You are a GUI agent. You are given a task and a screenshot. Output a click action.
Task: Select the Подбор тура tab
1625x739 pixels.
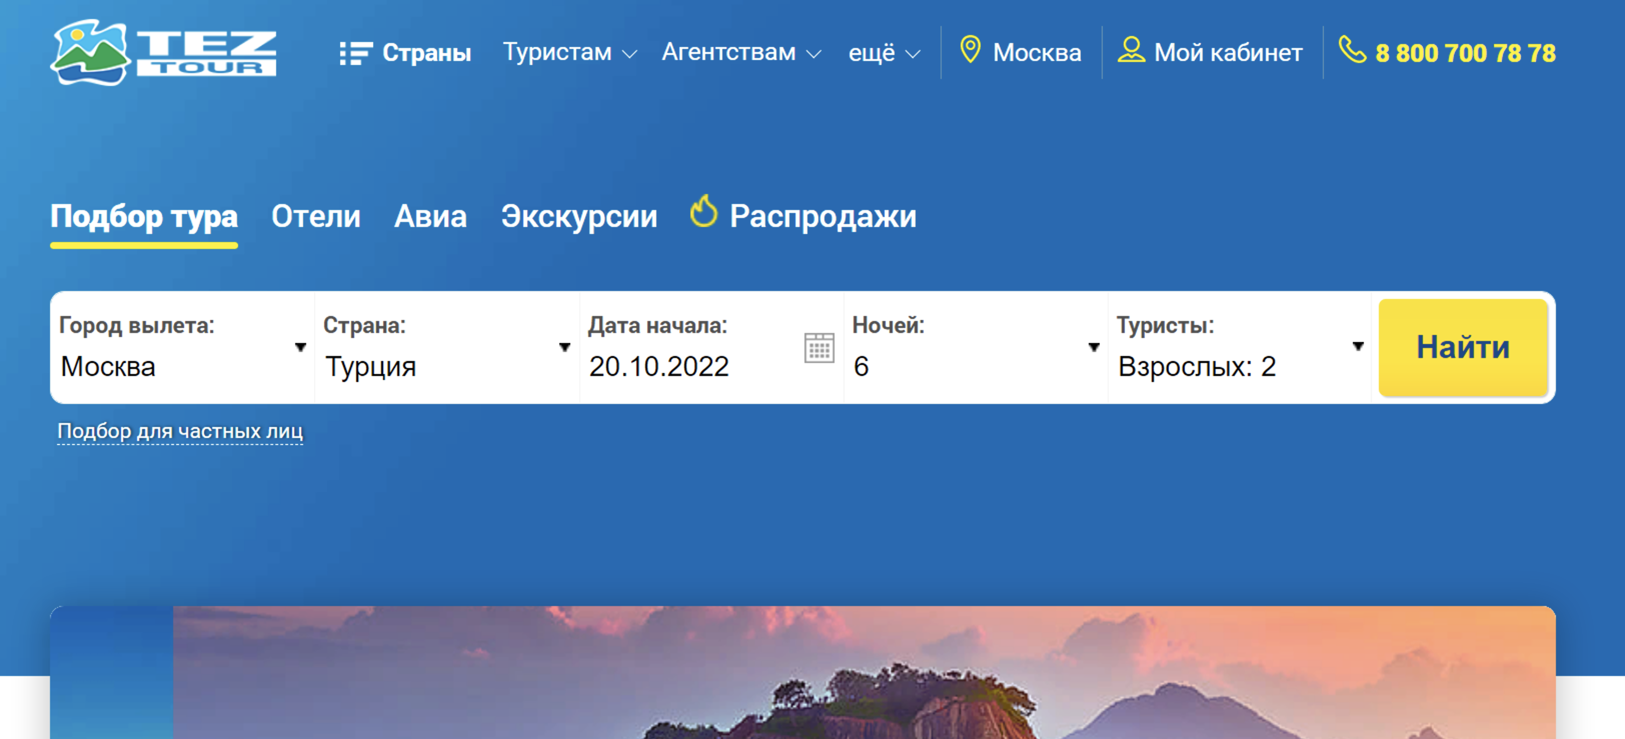144,217
